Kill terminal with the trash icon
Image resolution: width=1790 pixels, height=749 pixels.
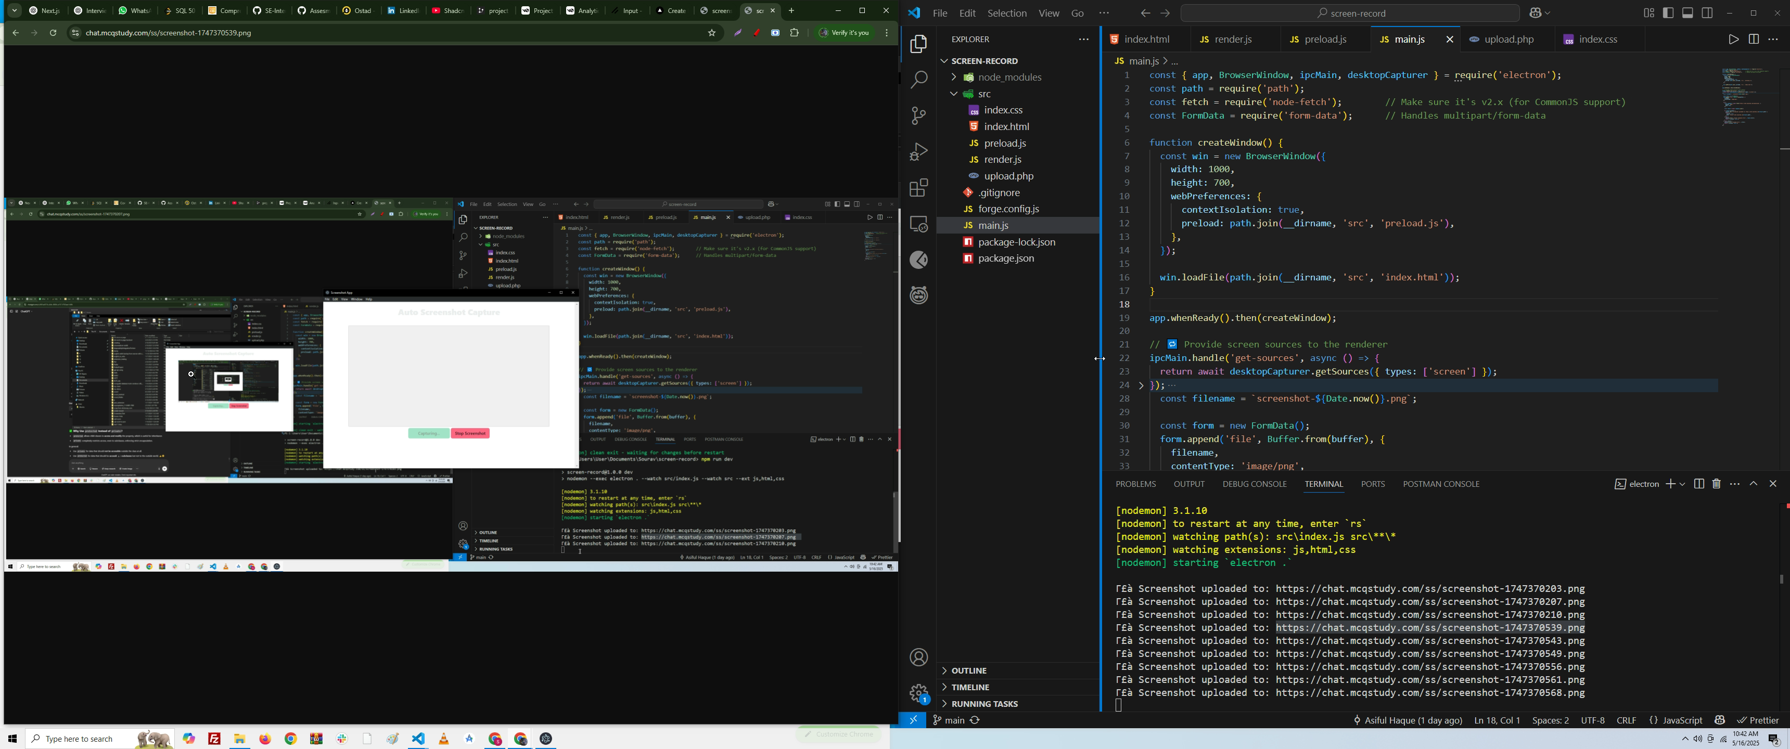pyautogui.click(x=1716, y=484)
